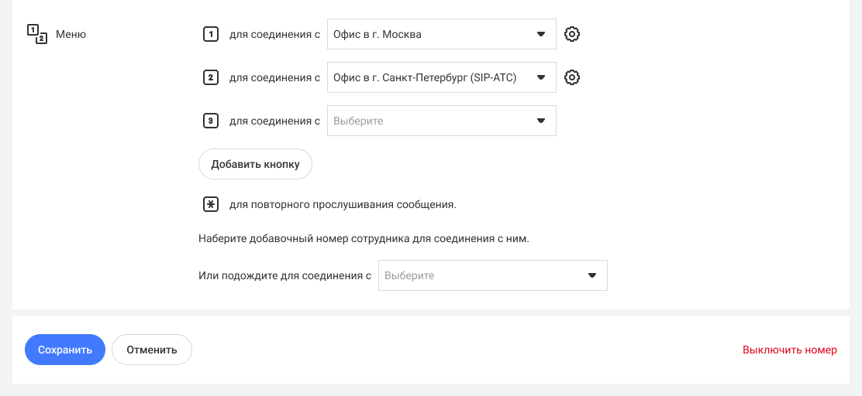Click the arrow of the Москва office dropdown
Viewport: 862px width, 396px height.
[x=541, y=34]
